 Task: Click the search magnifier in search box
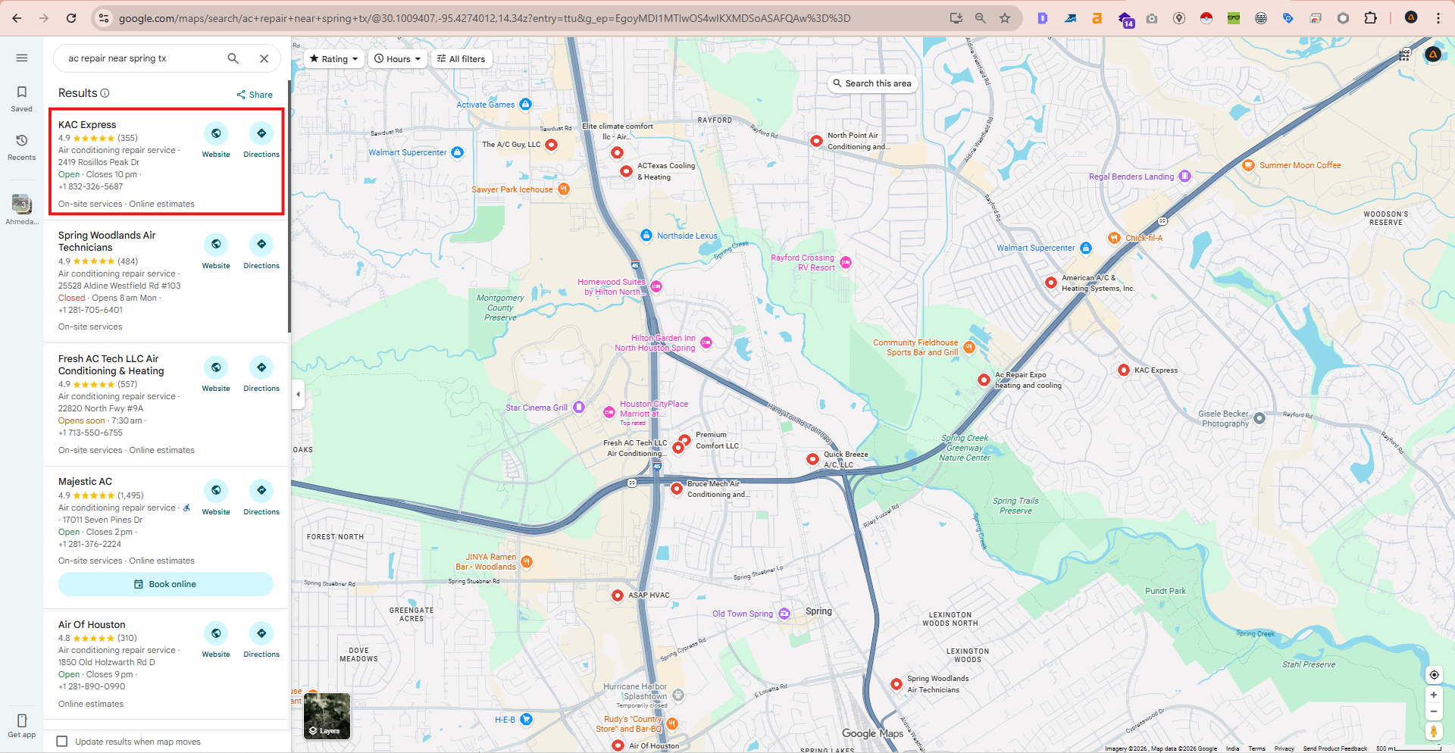[x=233, y=58]
